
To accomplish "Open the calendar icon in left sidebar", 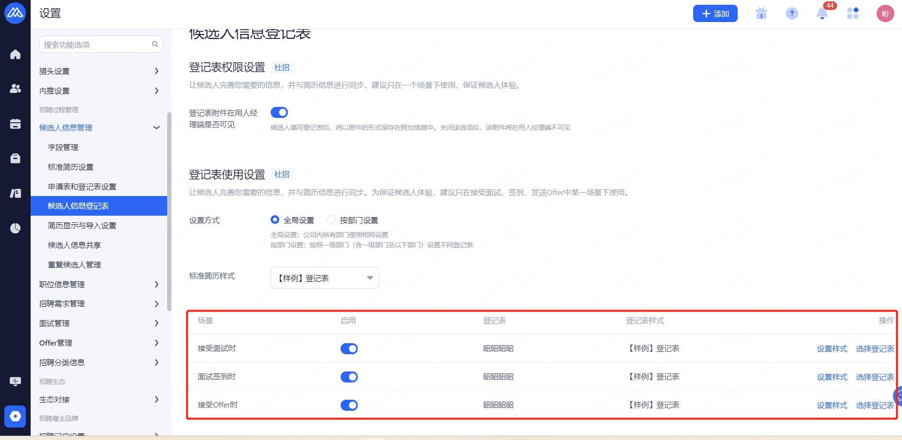I will 15,124.
